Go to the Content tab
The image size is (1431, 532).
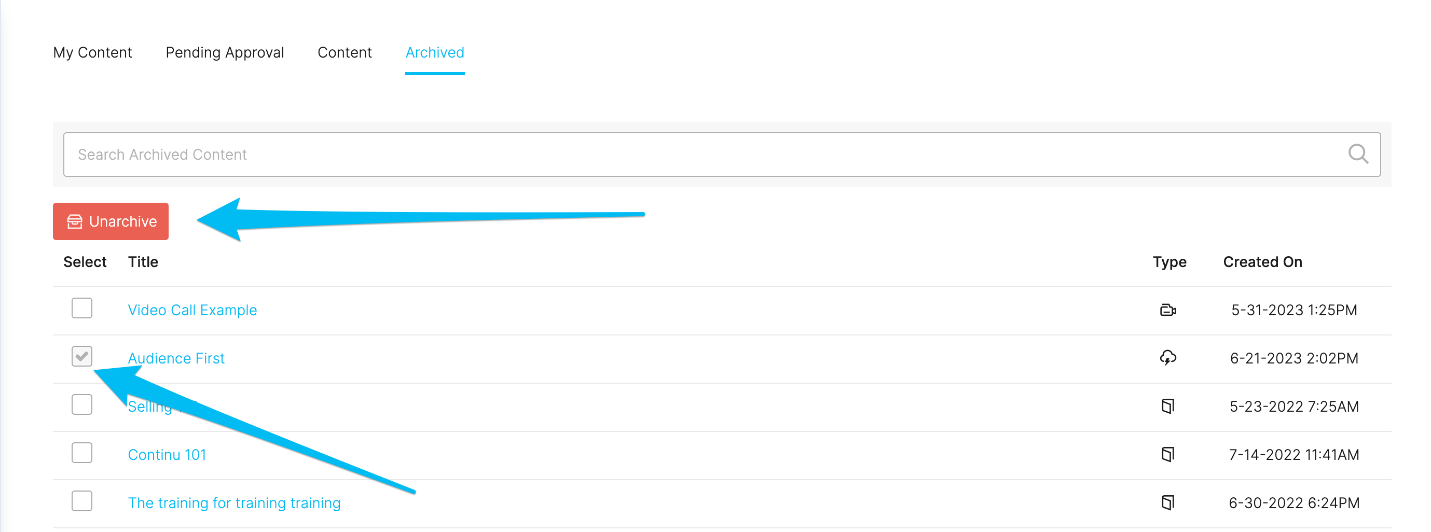[x=345, y=53]
